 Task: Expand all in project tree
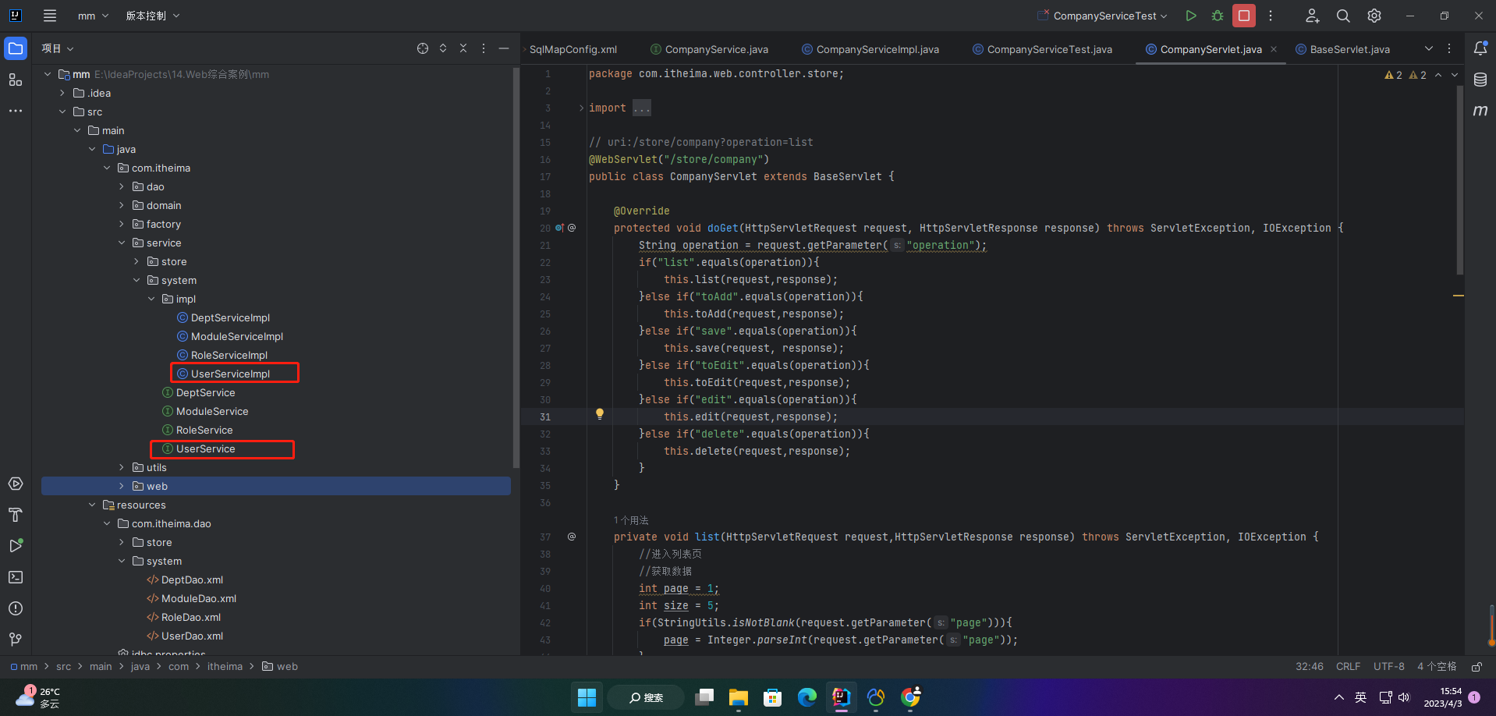(x=443, y=48)
